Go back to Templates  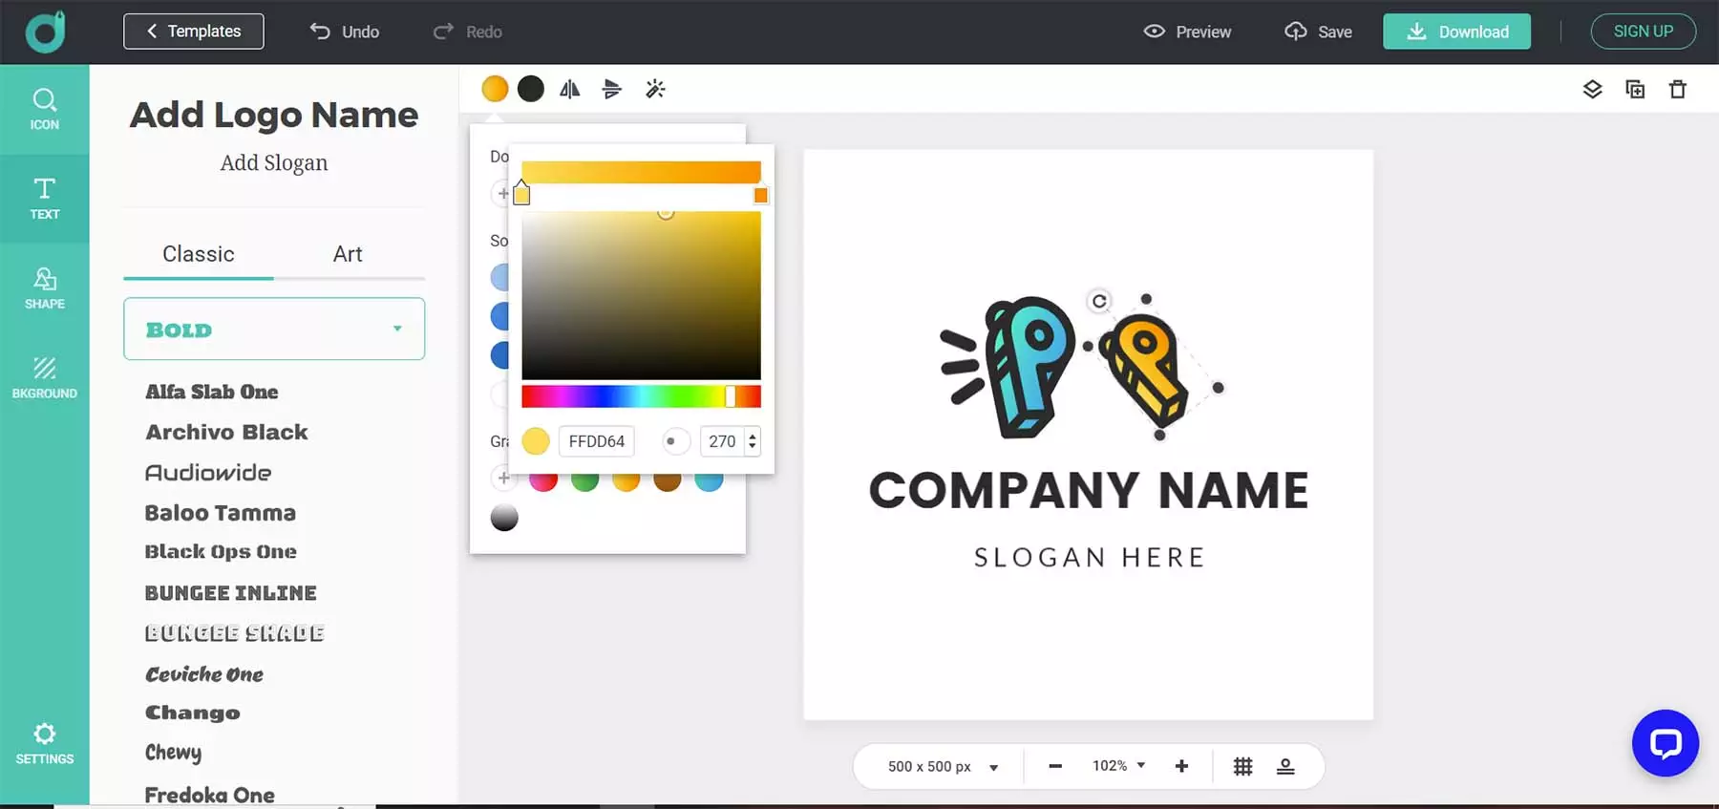click(194, 32)
